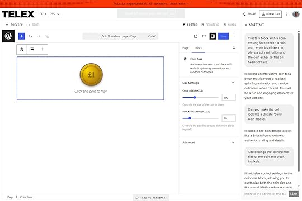Click the Block Padding slider handle

pyautogui.click(x=190, y=118)
